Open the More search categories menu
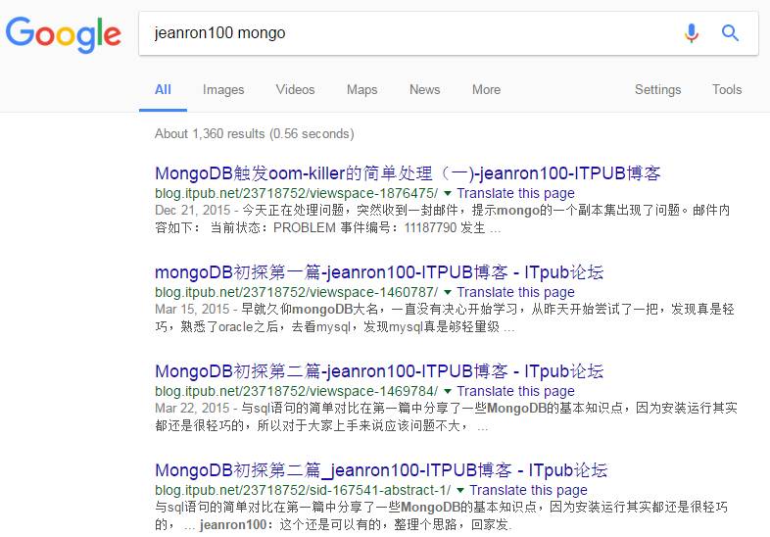 pos(486,90)
